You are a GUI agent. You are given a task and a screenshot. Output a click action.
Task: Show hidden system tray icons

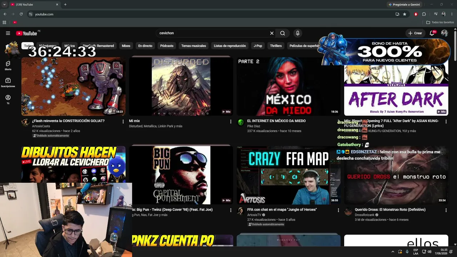(x=393, y=252)
